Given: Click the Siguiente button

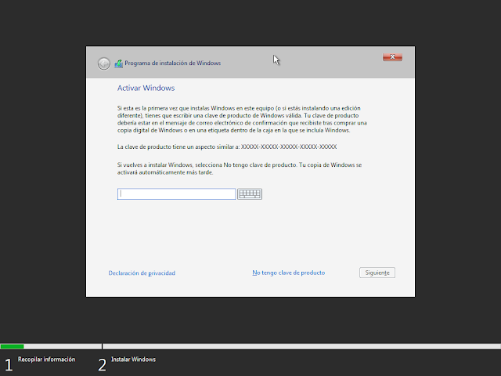Looking at the screenshot, I should tap(377, 273).
